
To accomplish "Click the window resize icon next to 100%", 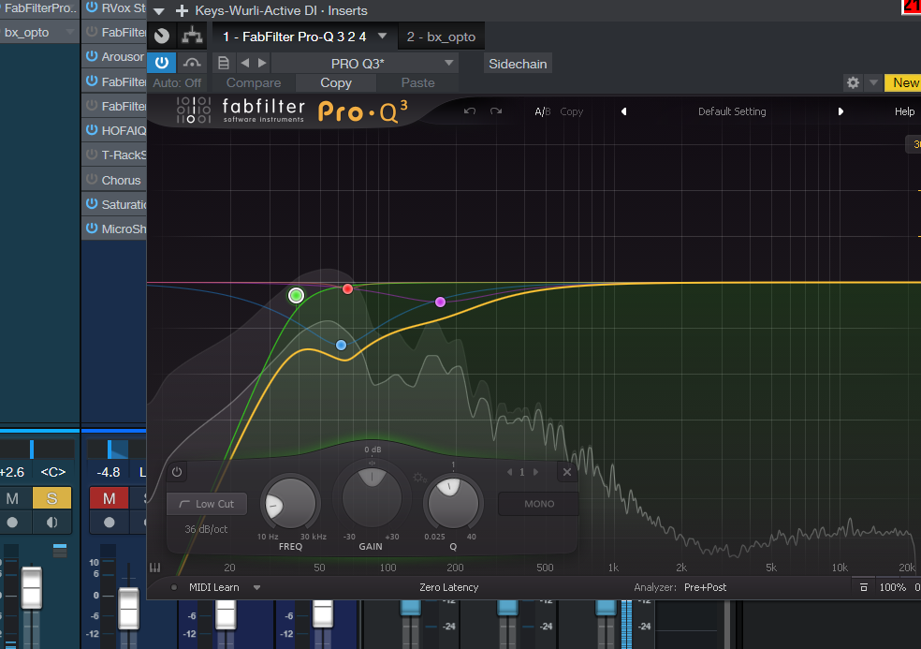I will click(x=863, y=587).
